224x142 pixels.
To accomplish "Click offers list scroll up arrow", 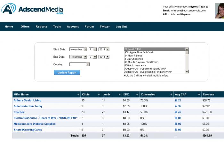I will pyautogui.click(x=187, y=49).
